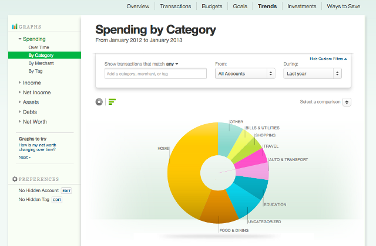Open the Last year period dropdown
Screen dimensions: 376x246
(313, 74)
